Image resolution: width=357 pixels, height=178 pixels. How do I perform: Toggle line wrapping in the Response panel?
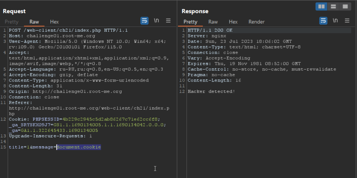[323, 21]
